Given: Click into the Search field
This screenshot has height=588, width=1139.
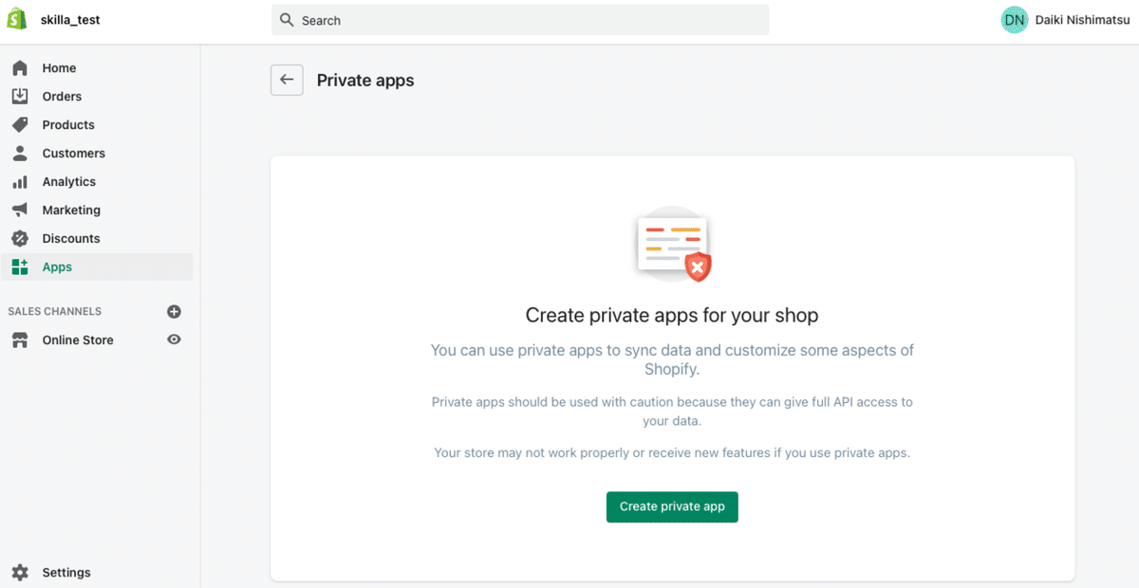Looking at the screenshot, I should pos(520,20).
